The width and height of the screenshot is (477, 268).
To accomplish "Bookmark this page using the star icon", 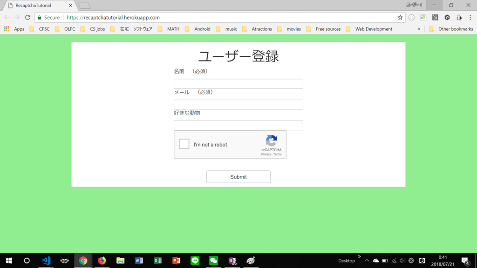I will tap(400, 17).
